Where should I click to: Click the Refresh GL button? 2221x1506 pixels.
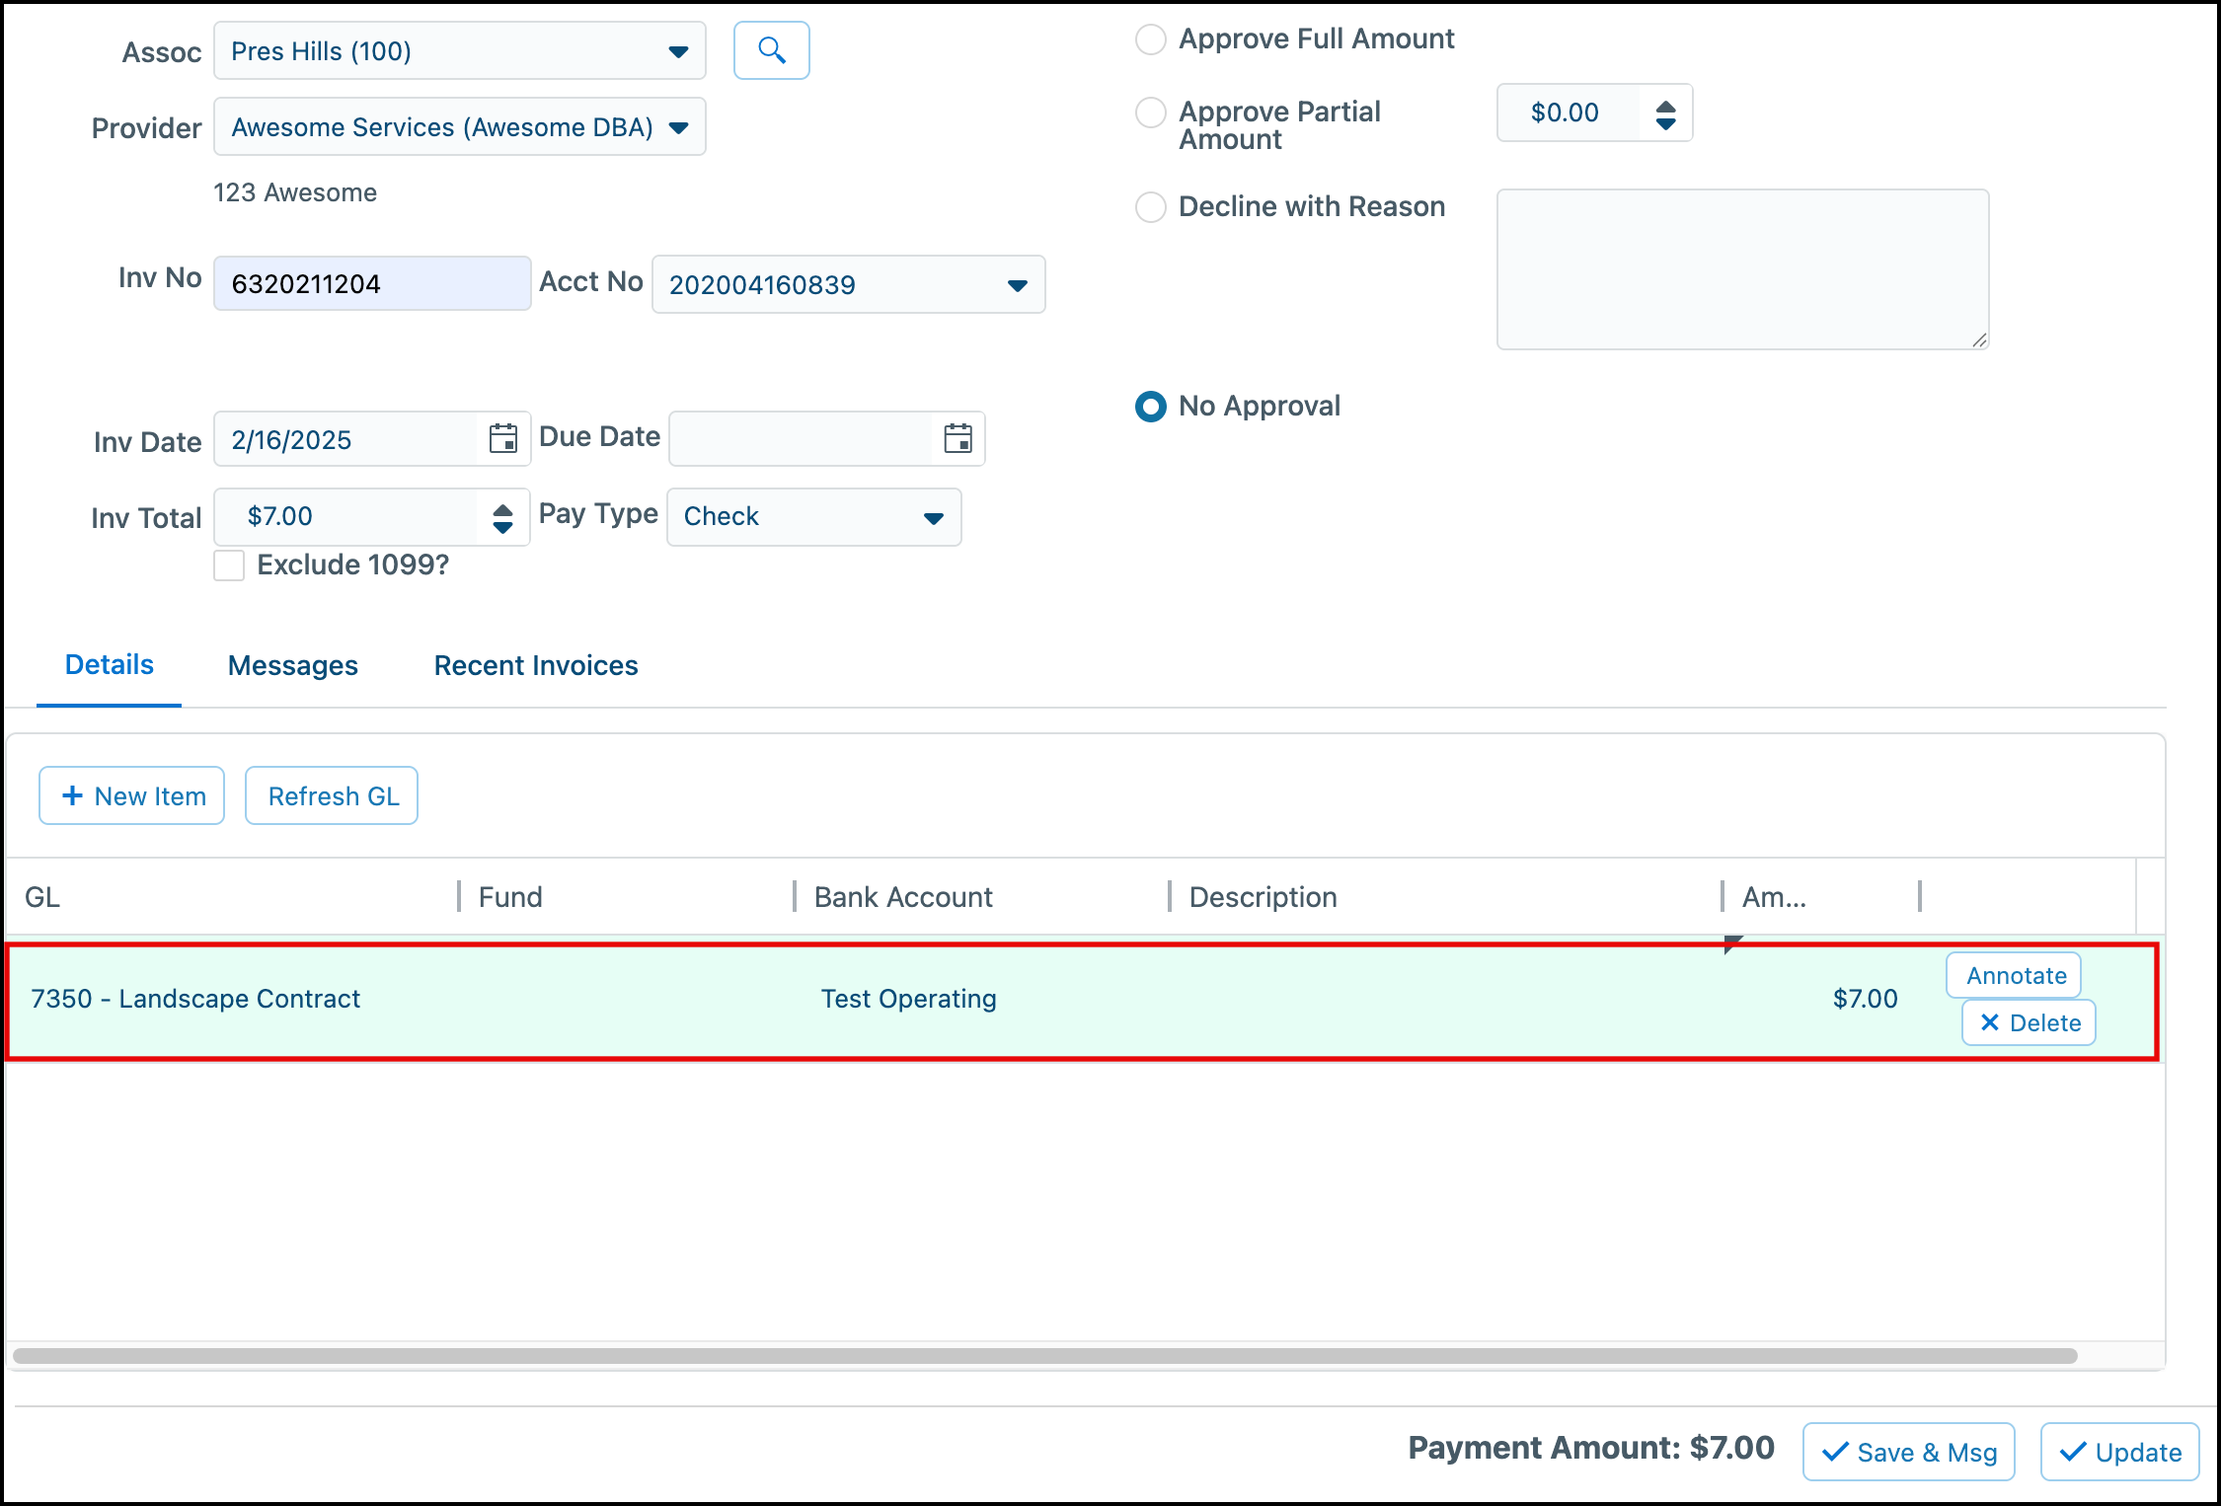pos(331,794)
